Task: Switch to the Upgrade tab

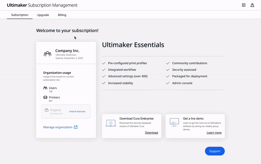Action: coord(43,15)
